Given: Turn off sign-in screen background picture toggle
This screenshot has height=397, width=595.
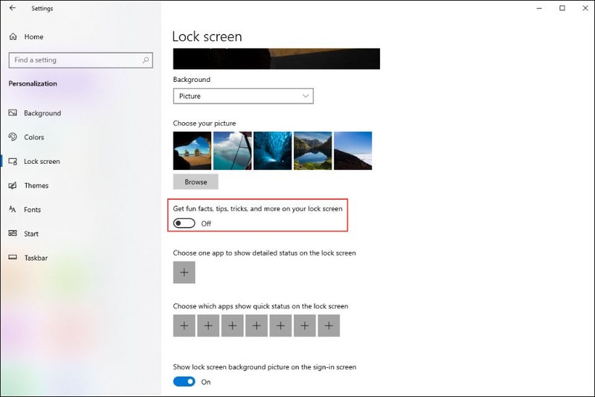Looking at the screenshot, I should 184,381.
